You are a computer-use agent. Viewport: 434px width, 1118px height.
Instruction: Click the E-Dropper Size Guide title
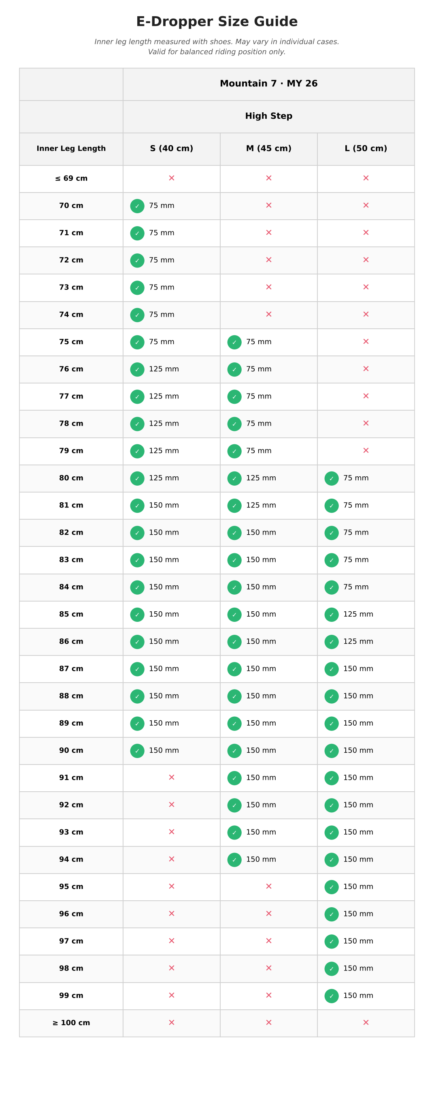217,22
